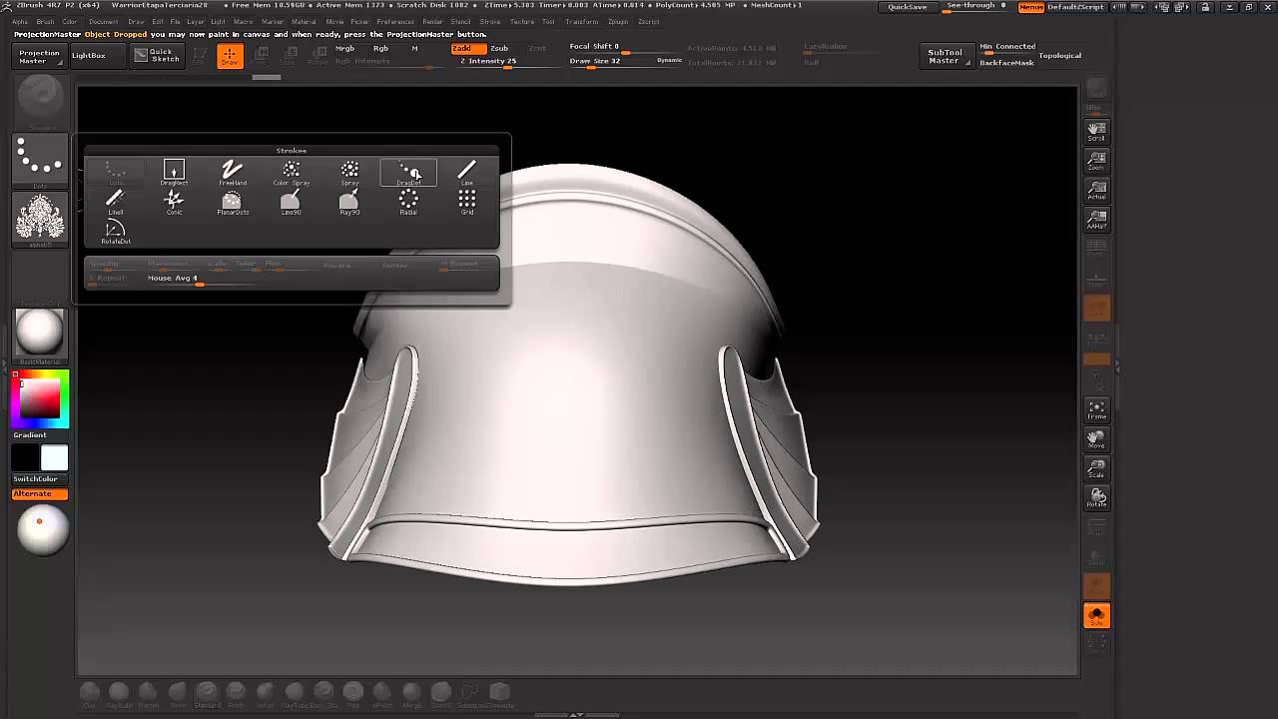Adjust the See-through slider
This screenshot has height=719, width=1278.
[x=975, y=7]
